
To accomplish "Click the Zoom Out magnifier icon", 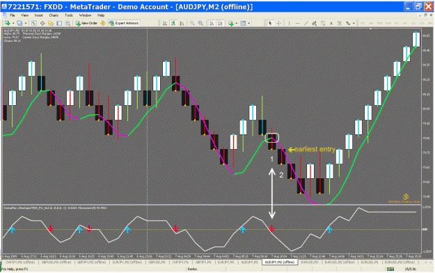I will (200, 23).
